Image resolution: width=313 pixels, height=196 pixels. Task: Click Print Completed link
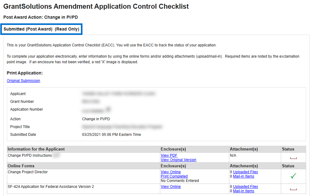coord(174,176)
